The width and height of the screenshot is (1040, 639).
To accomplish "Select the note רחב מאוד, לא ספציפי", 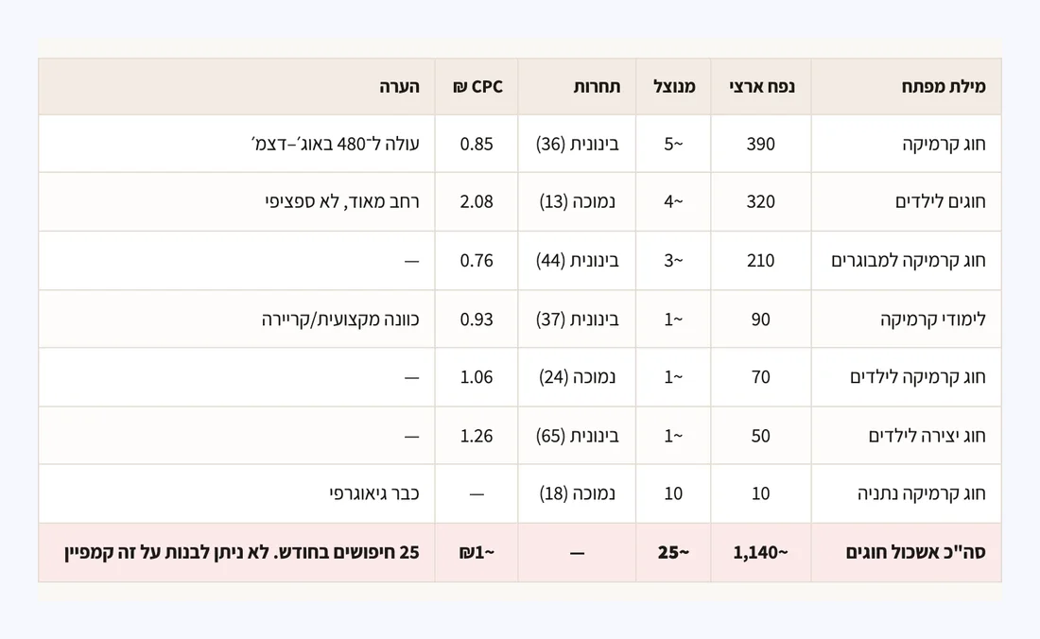I will click(342, 201).
